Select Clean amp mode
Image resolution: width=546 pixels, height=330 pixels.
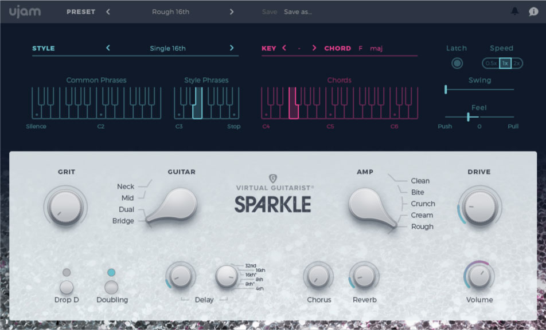(x=420, y=181)
